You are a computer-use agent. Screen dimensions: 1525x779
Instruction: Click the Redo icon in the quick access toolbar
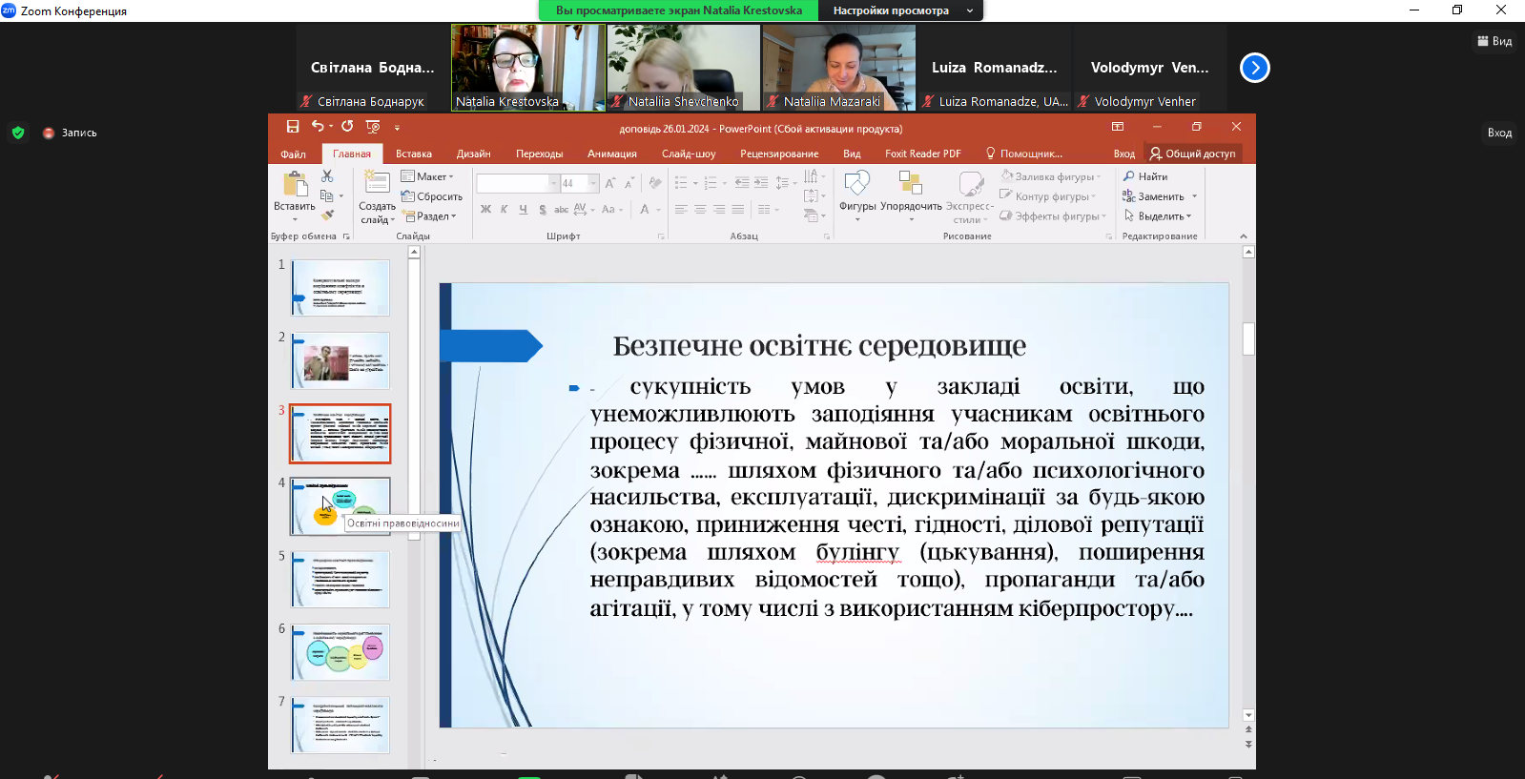[x=347, y=127]
